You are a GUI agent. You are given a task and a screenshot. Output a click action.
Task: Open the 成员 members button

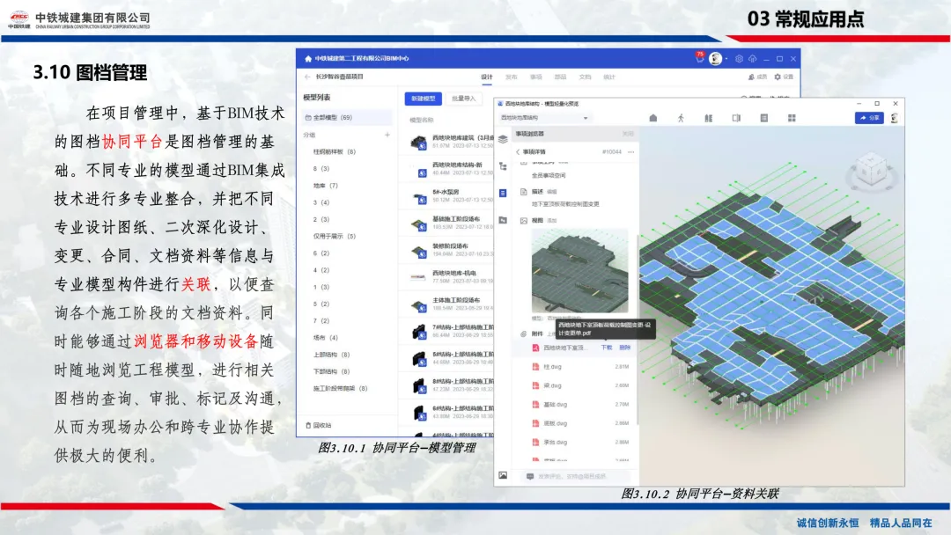click(x=757, y=77)
